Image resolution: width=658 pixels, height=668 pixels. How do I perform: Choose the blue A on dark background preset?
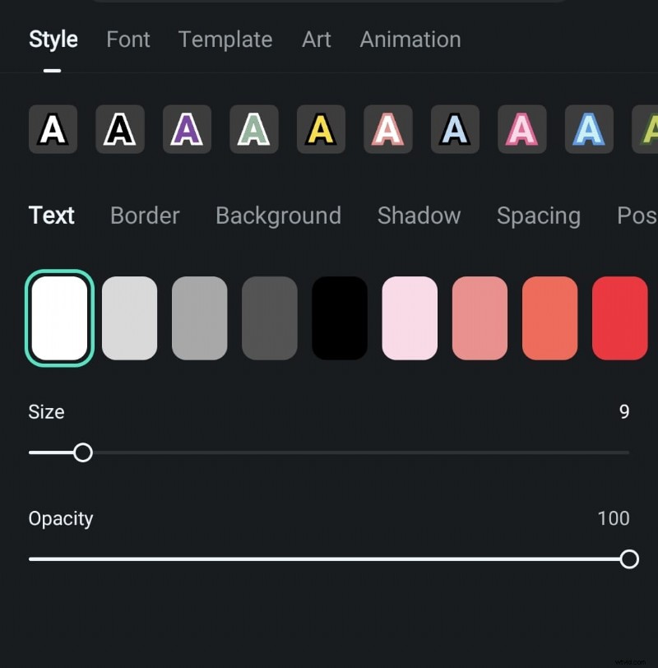455,129
